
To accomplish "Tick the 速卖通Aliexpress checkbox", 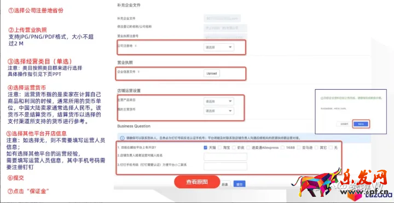I will point(248,148).
